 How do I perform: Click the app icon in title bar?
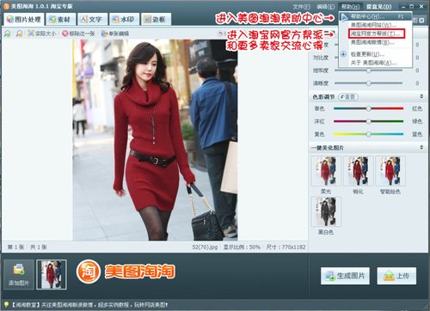pyautogui.click(x=6, y=6)
